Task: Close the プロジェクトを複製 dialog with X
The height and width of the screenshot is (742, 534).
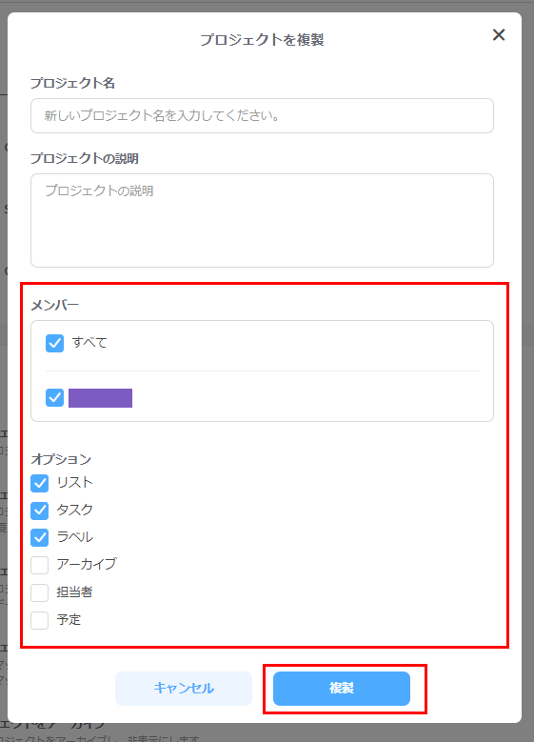Action: pos(499,34)
